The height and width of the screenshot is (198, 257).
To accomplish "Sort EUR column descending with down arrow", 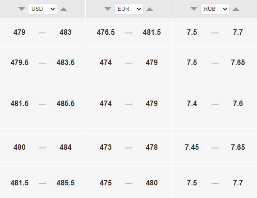I will point(108,9).
